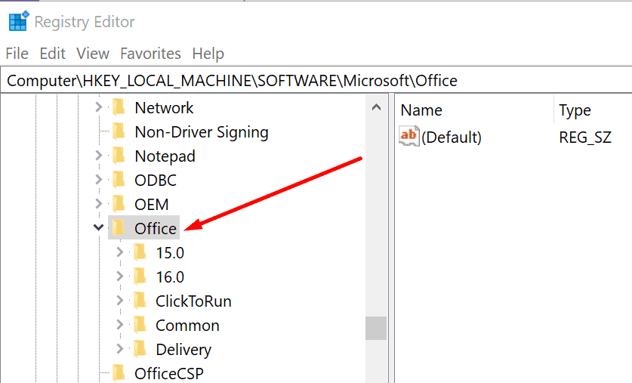Click the OEM folder icon
The image size is (632, 383).
tap(119, 204)
